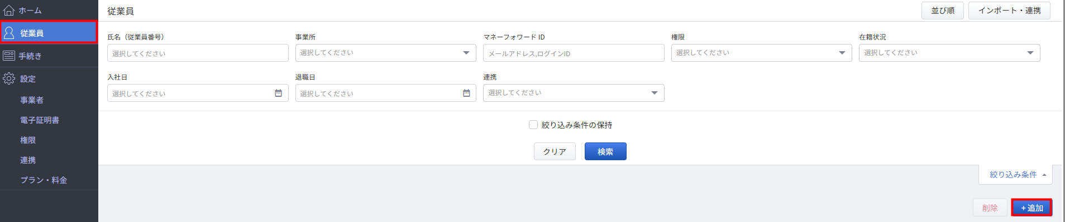Open the 在籍状況 dropdown
This screenshot has height=222, width=1065.
949,53
